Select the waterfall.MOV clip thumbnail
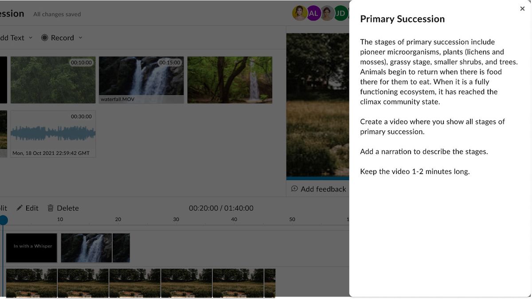 pyautogui.click(x=141, y=80)
